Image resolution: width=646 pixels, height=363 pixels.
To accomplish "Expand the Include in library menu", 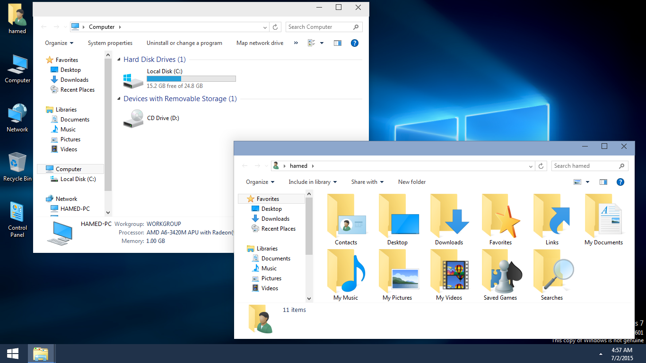I will [x=313, y=182].
